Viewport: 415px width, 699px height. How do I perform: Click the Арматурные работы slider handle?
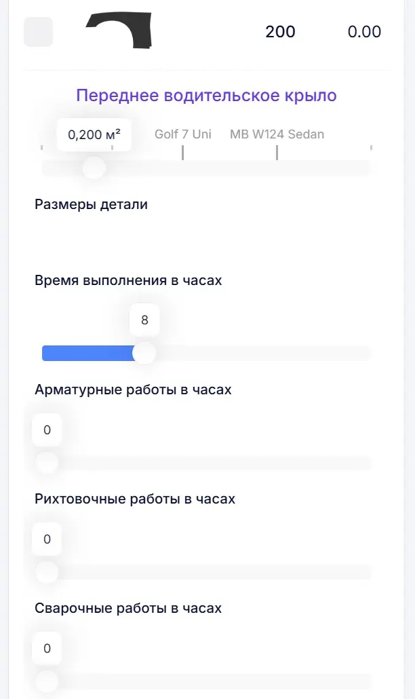47,463
